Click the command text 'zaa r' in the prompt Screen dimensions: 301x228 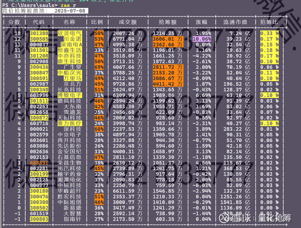68,5
